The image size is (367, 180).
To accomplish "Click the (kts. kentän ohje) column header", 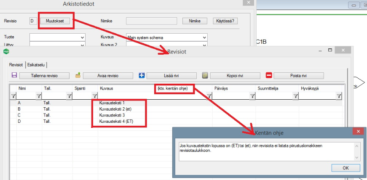I will (173, 89).
